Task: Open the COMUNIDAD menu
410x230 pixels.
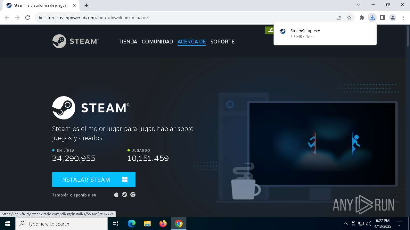Action: pos(157,42)
